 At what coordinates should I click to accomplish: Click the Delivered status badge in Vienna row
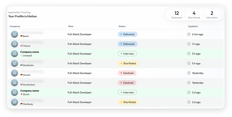[127, 44]
